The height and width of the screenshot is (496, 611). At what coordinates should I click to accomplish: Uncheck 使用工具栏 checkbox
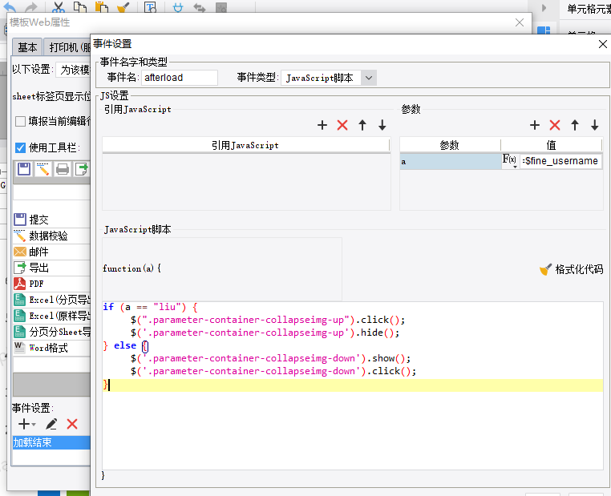(x=20, y=147)
